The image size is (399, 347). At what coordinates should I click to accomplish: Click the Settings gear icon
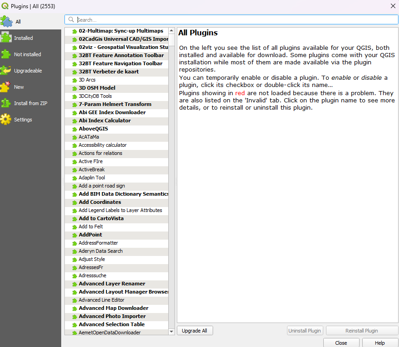pos(5,119)
